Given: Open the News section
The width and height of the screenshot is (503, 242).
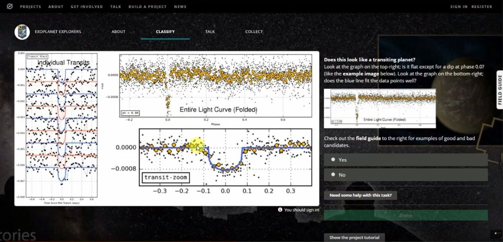Looking at the screenshot, I should 180,6.
